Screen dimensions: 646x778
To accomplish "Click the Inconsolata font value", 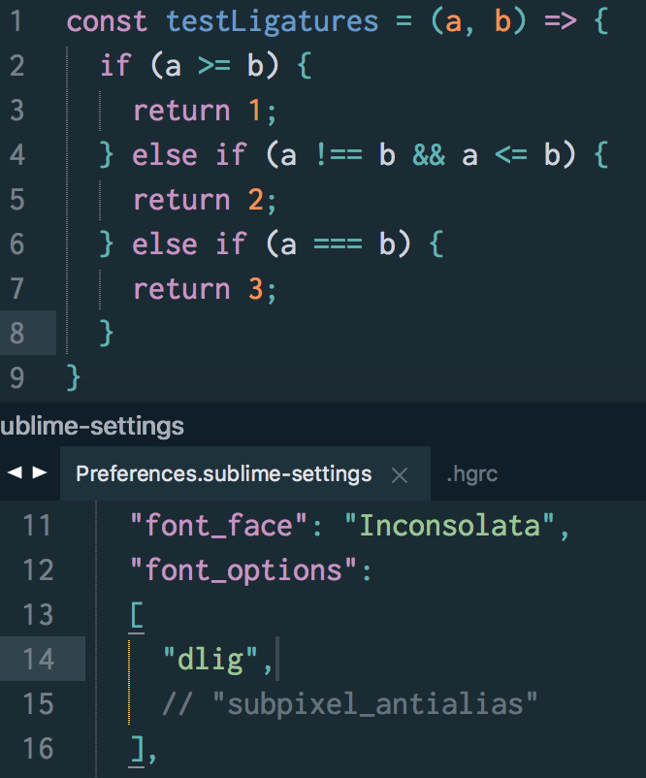I will tap(450, 525).
